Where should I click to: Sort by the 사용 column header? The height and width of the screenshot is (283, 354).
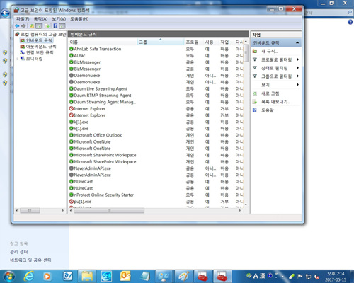tap(210, 42)
